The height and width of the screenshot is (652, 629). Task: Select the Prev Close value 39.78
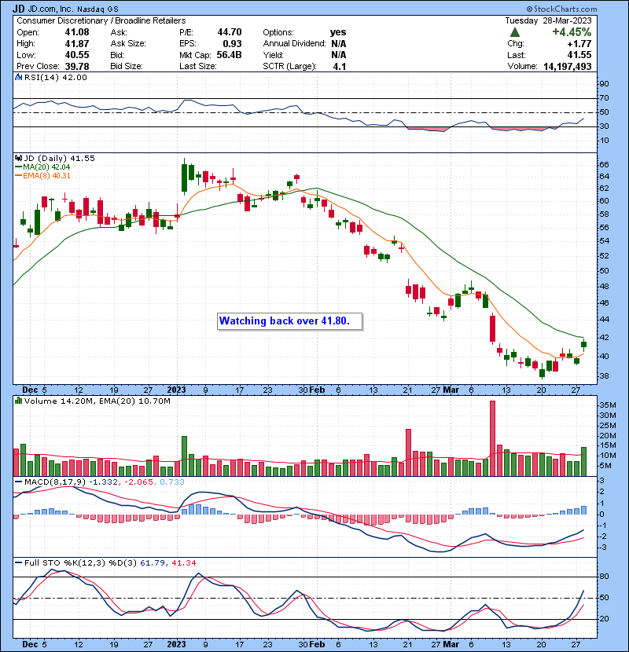tap(77, 66)
